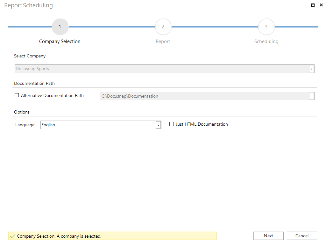The image size is (326, 245).
Task: Select the Company Selection step label
Action: click(x=60, y=41)
